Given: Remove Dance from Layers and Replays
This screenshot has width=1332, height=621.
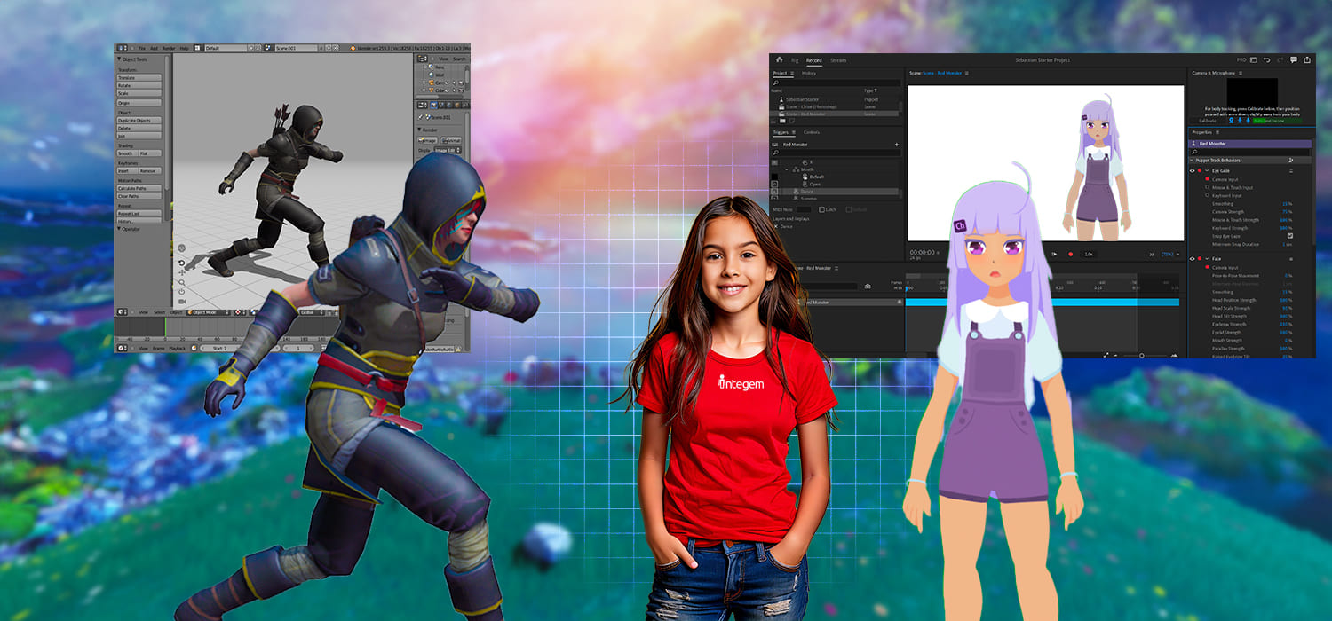Looking at the screenshot, I should [x=775, y=226].
